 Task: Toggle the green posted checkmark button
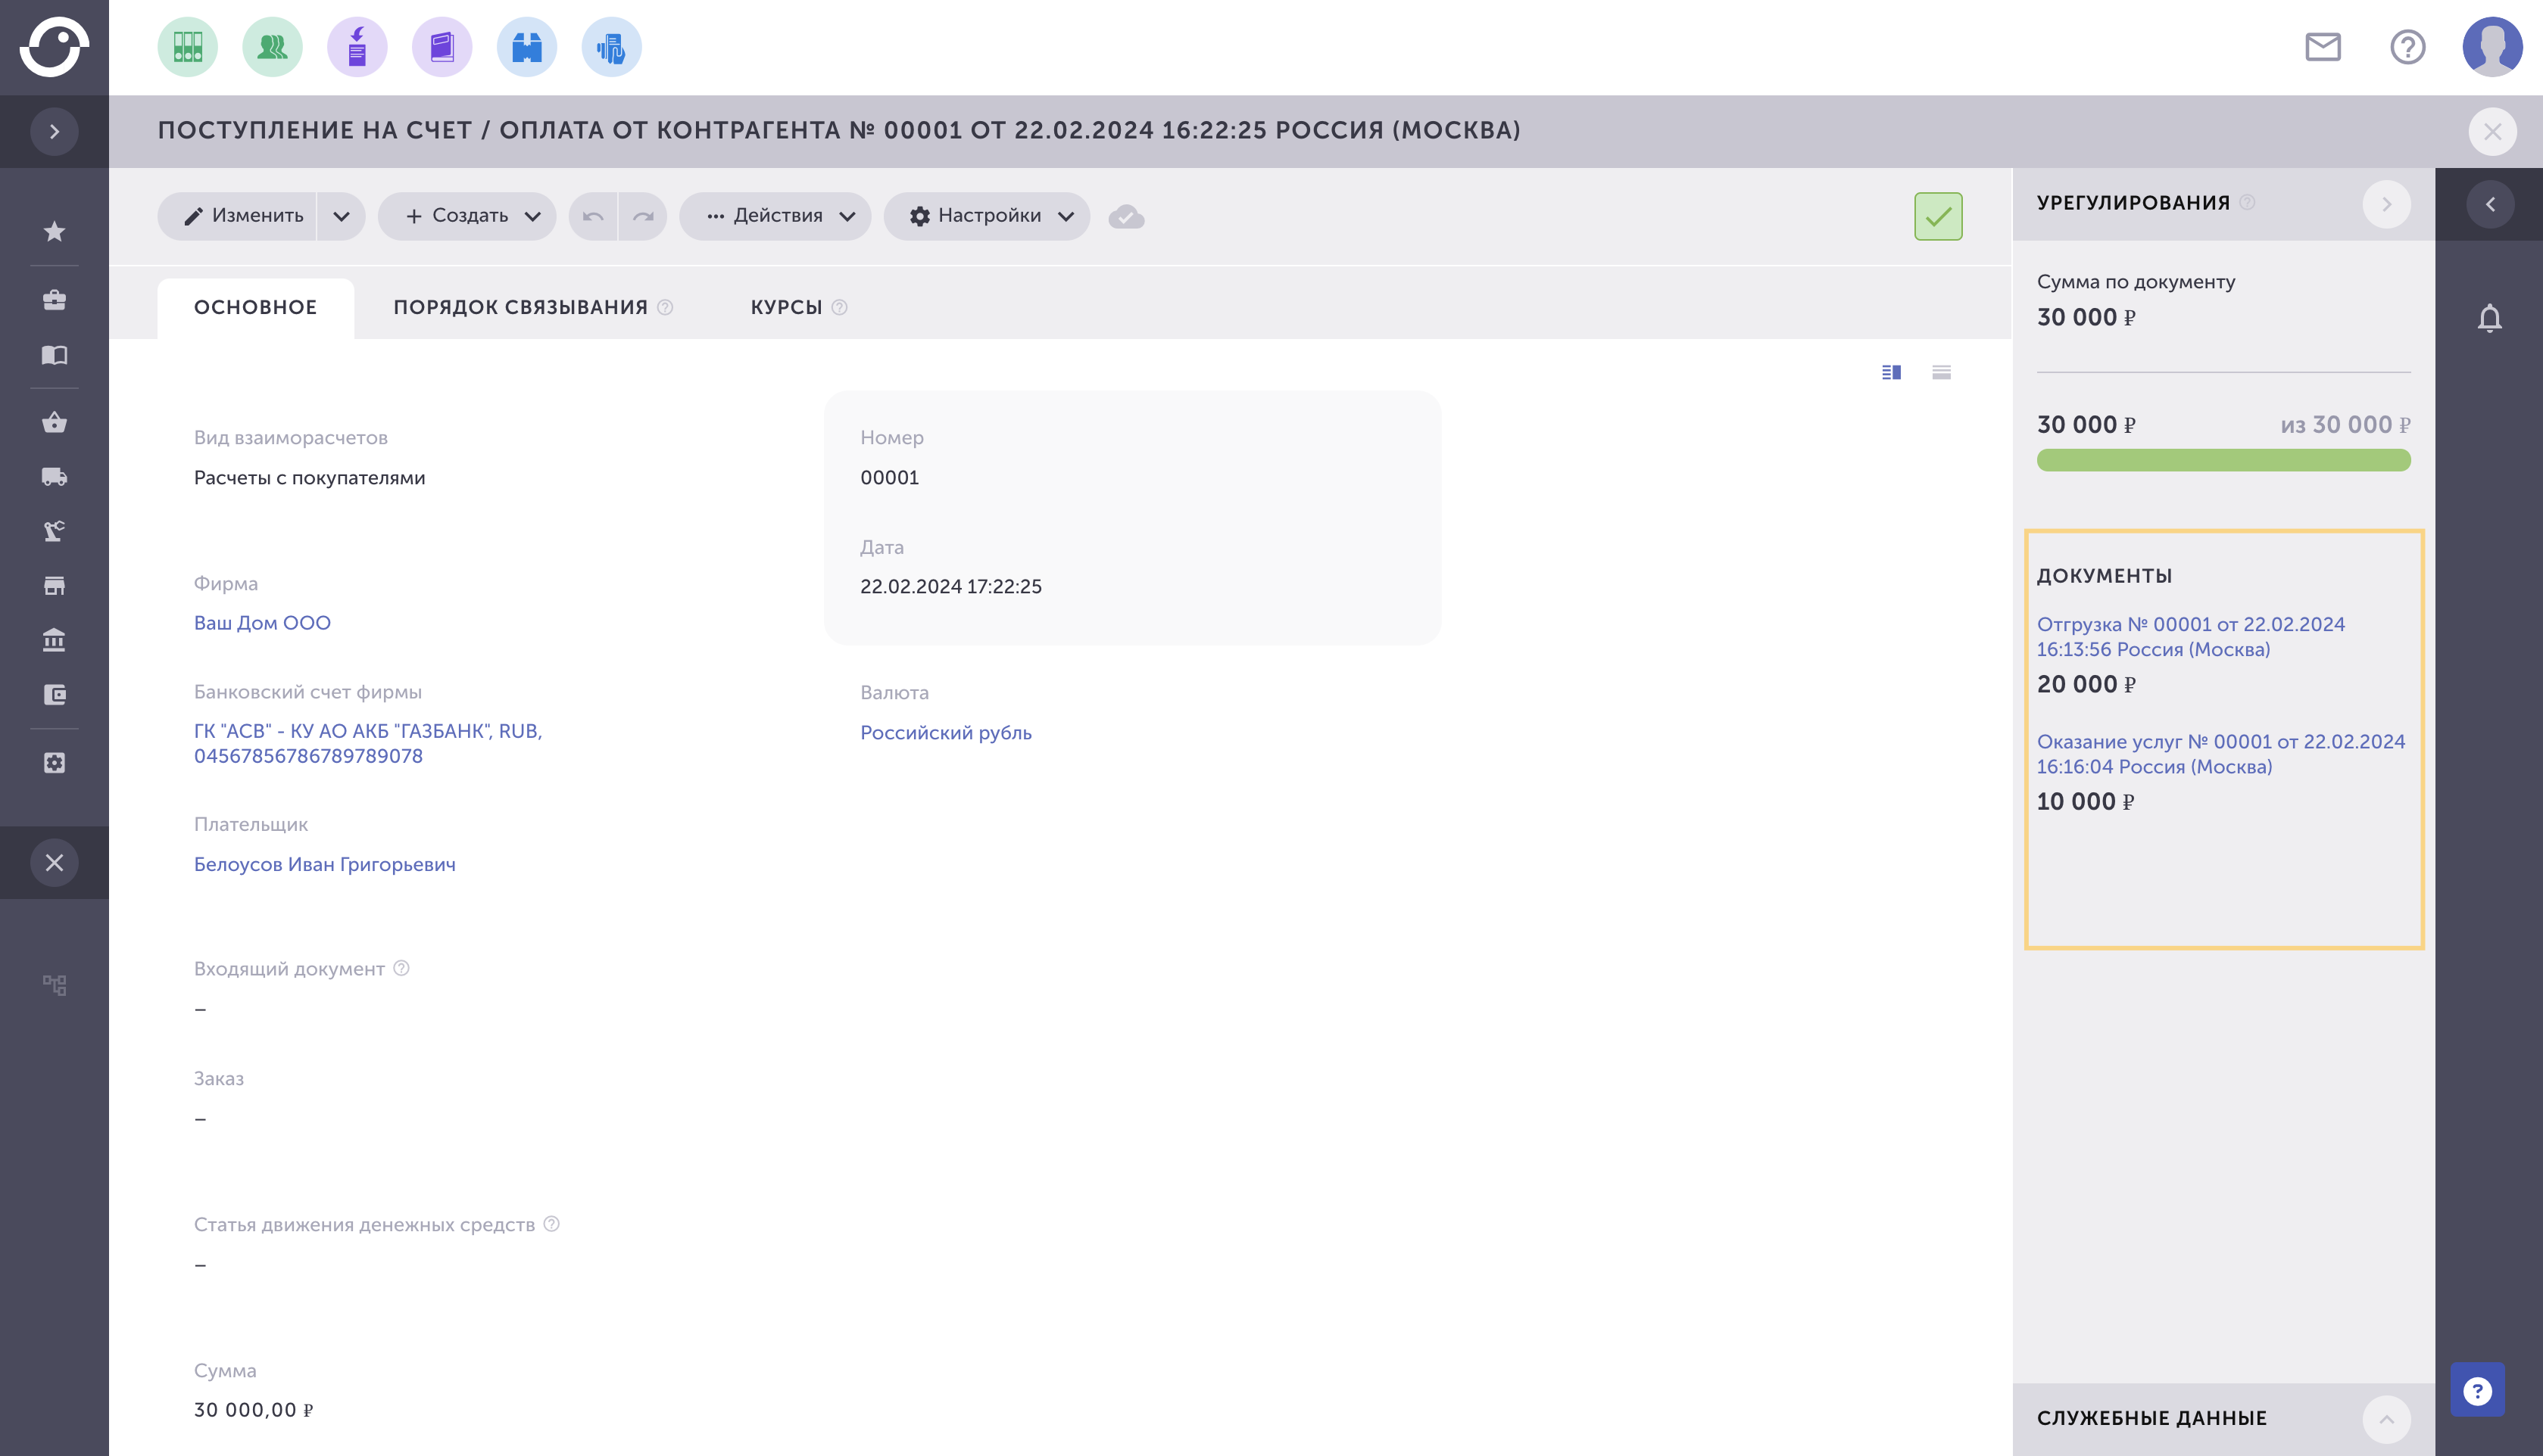(1938, 216)
